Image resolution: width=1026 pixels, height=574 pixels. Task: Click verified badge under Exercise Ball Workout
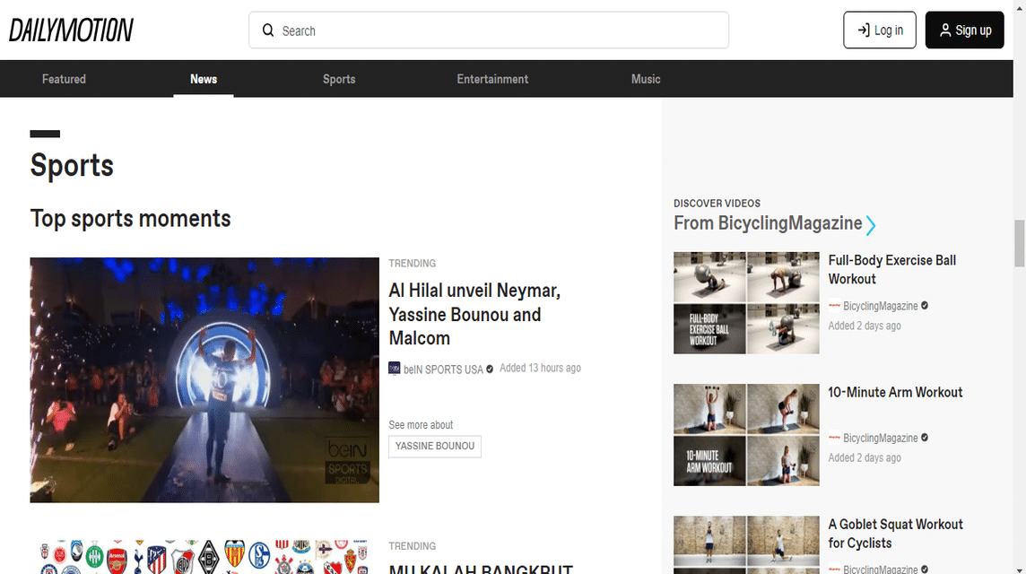[x=924, y=306]
